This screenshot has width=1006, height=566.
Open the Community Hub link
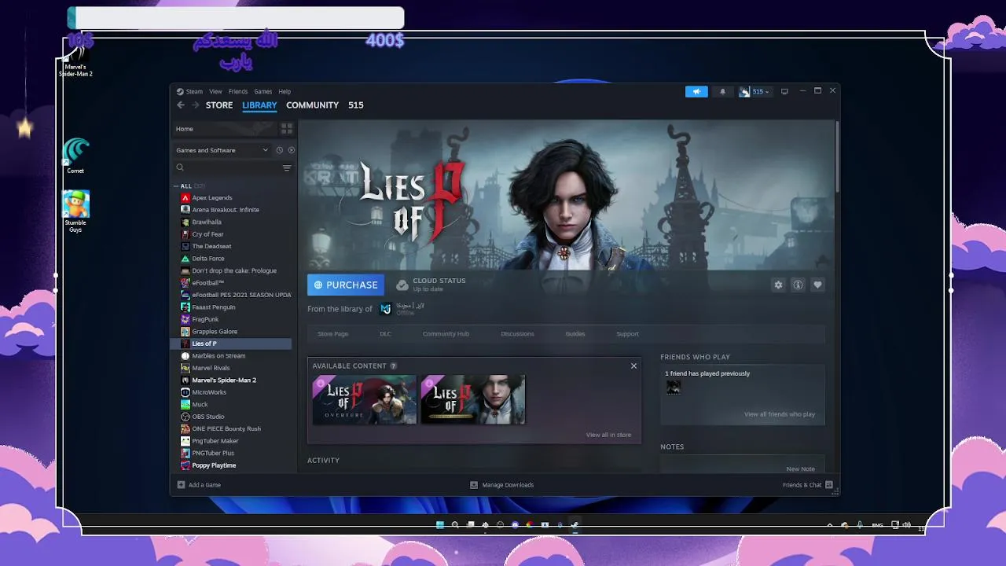(446, 334)
